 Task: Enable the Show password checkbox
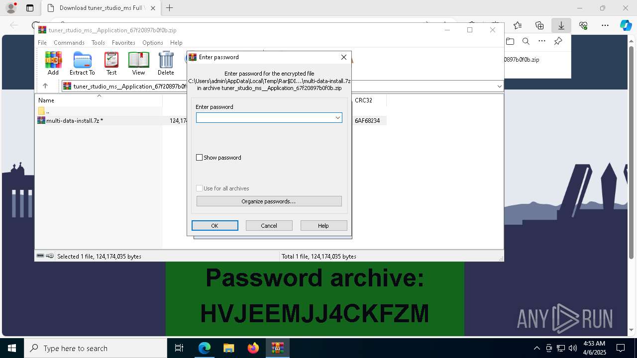[200, 158]
